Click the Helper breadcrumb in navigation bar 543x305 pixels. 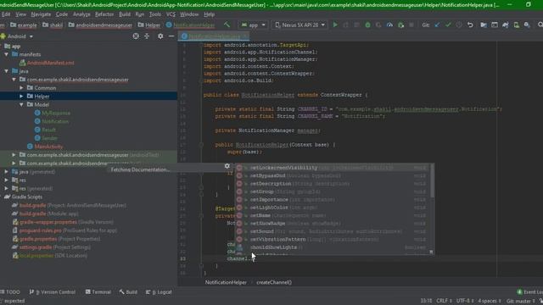tap(149, 25)
